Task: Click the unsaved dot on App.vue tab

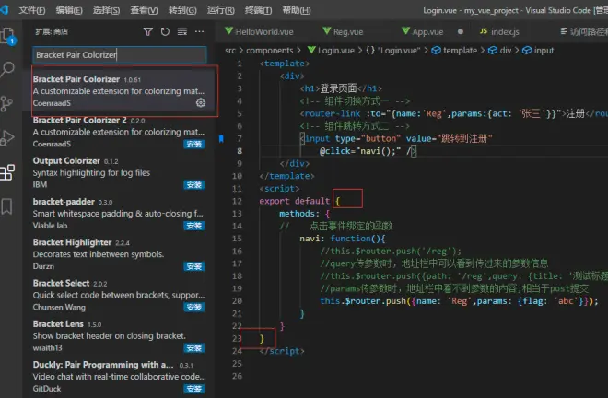Action: pos(461,31)
